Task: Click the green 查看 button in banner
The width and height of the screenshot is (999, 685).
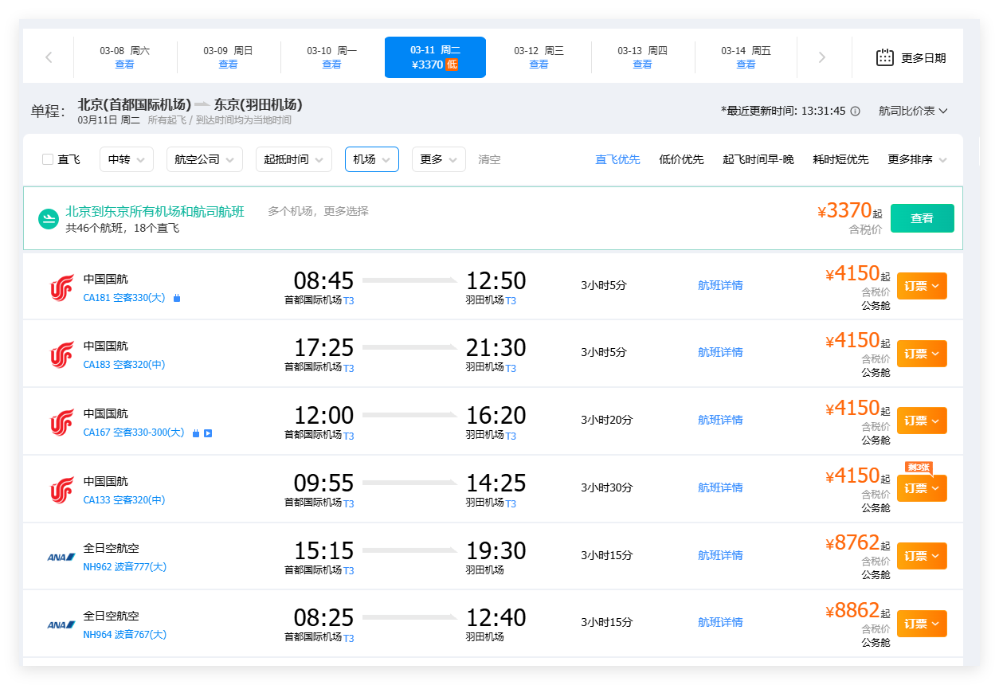Action: pyautogui.click(x=922, y=218)
